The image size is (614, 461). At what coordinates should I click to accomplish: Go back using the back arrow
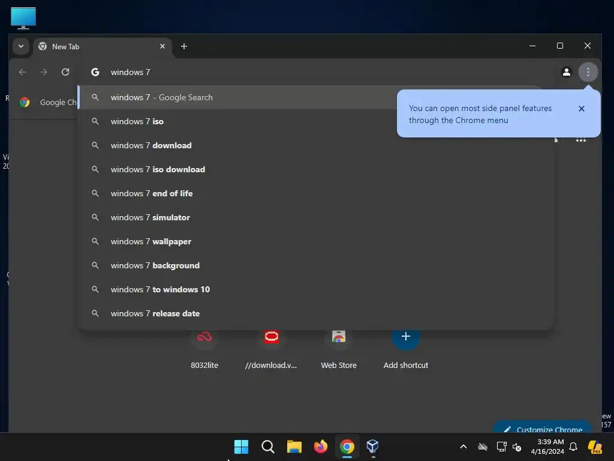pos(22,72)
